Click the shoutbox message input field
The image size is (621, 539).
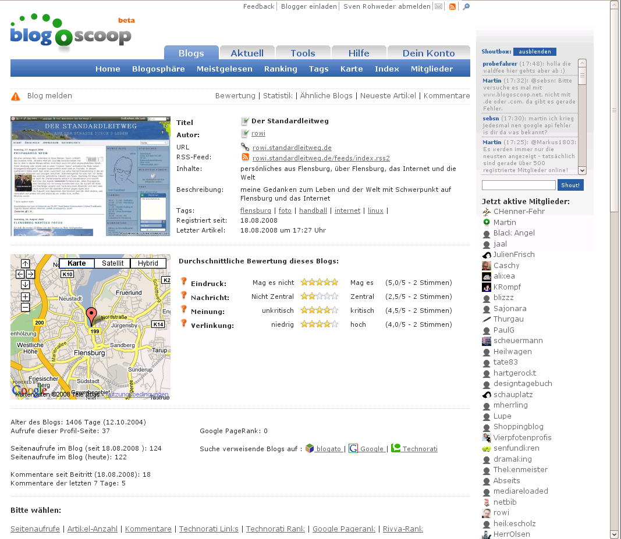(x=519, y=185)
